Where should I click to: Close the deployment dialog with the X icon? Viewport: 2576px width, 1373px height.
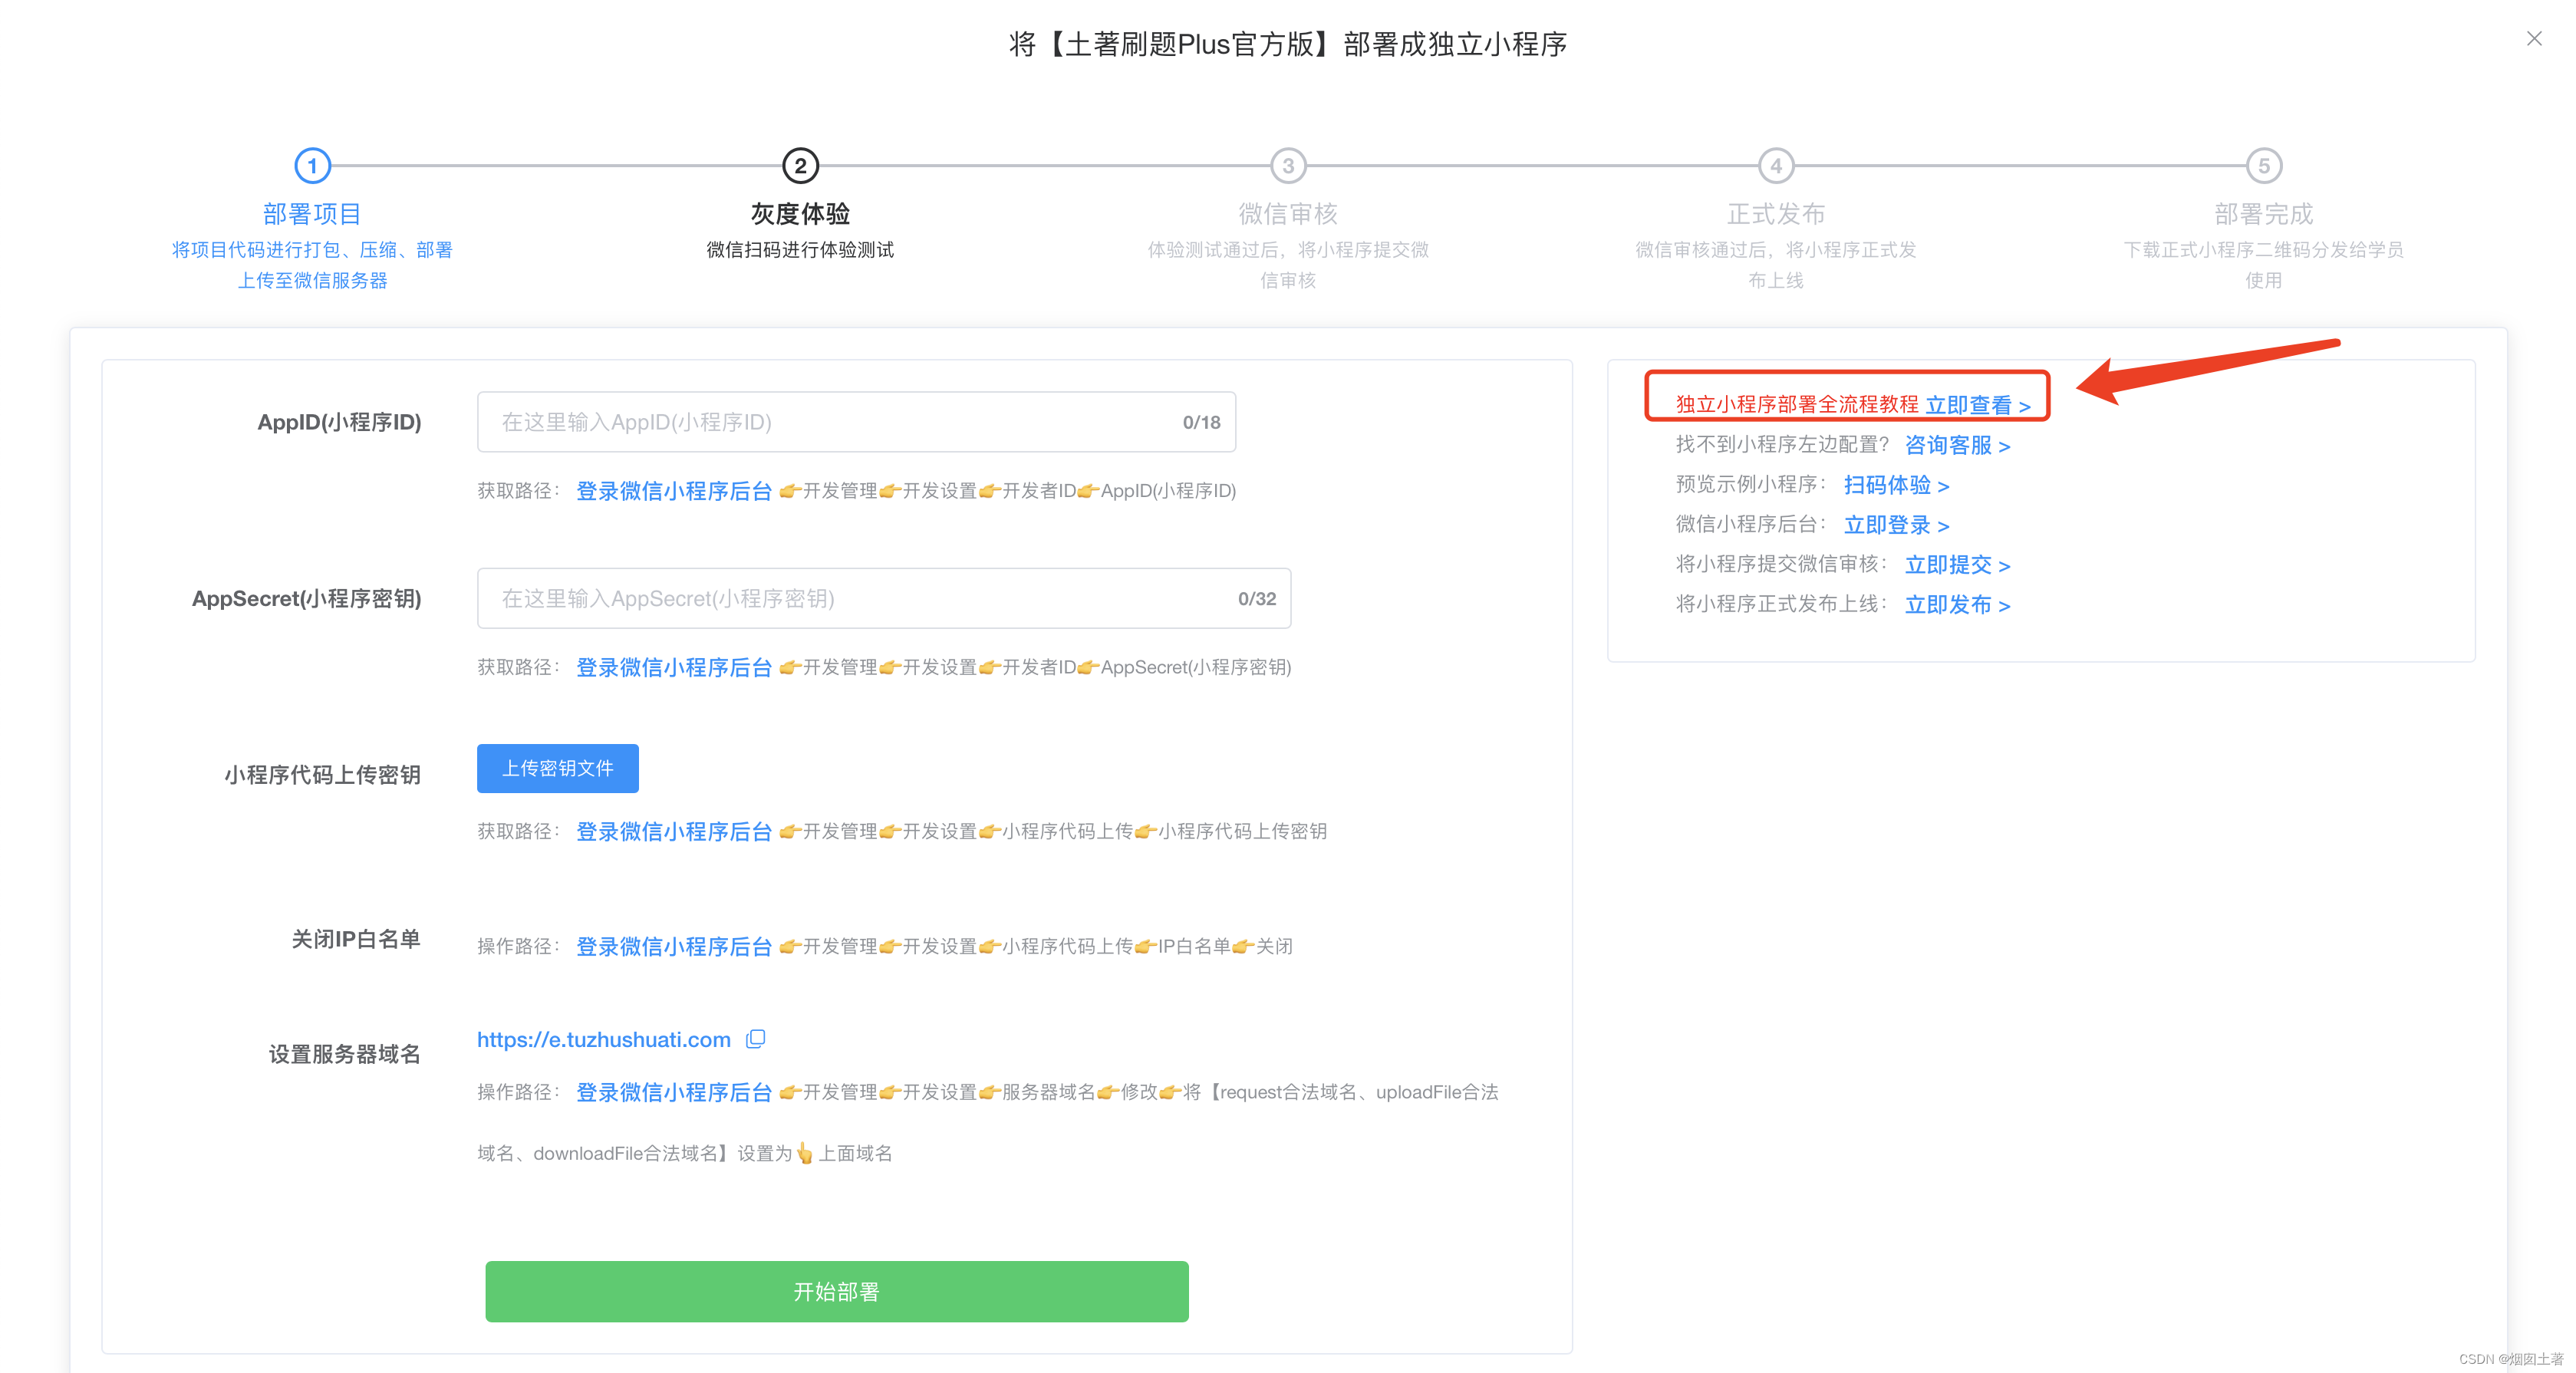pyautogui.click(x=2533, y=39)
